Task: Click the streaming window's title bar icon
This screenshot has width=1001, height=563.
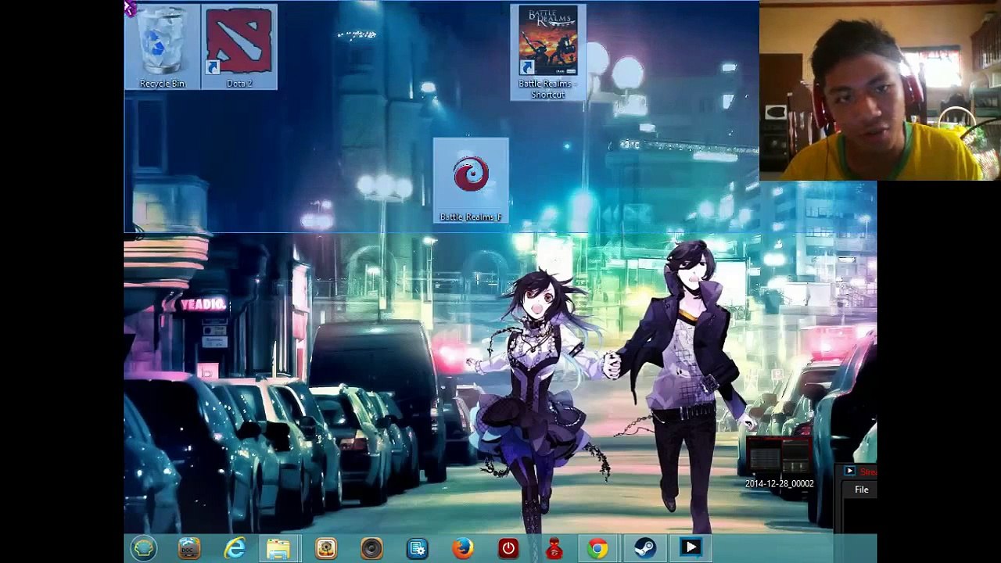Action: point(849,472)
